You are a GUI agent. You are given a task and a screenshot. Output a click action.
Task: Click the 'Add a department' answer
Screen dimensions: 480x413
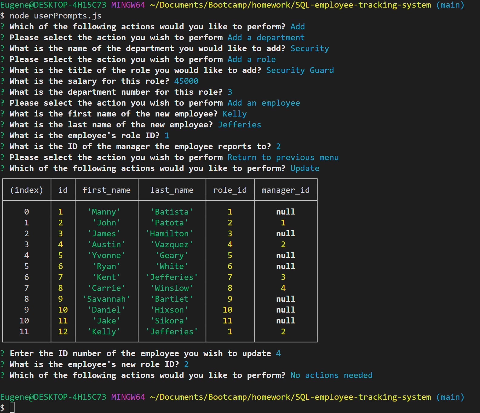[266, 38]
